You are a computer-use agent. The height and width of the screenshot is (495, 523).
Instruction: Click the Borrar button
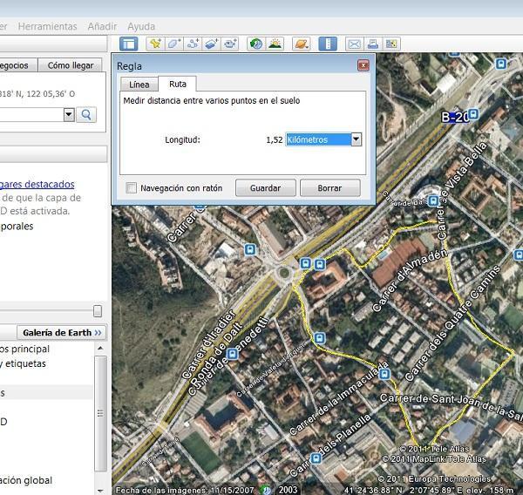click(329, 188)
